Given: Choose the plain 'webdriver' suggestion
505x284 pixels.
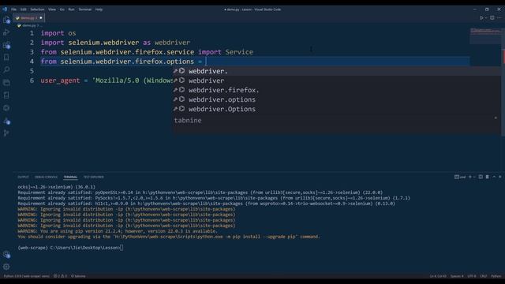Looking at the screenshot, I should click(x=337, y=80).
